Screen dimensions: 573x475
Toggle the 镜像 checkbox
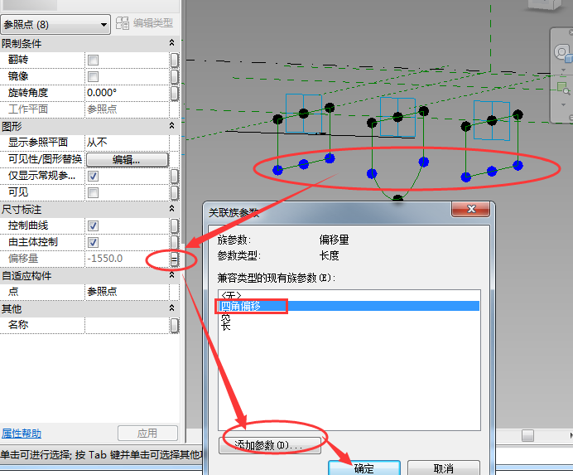click(94, 76)
